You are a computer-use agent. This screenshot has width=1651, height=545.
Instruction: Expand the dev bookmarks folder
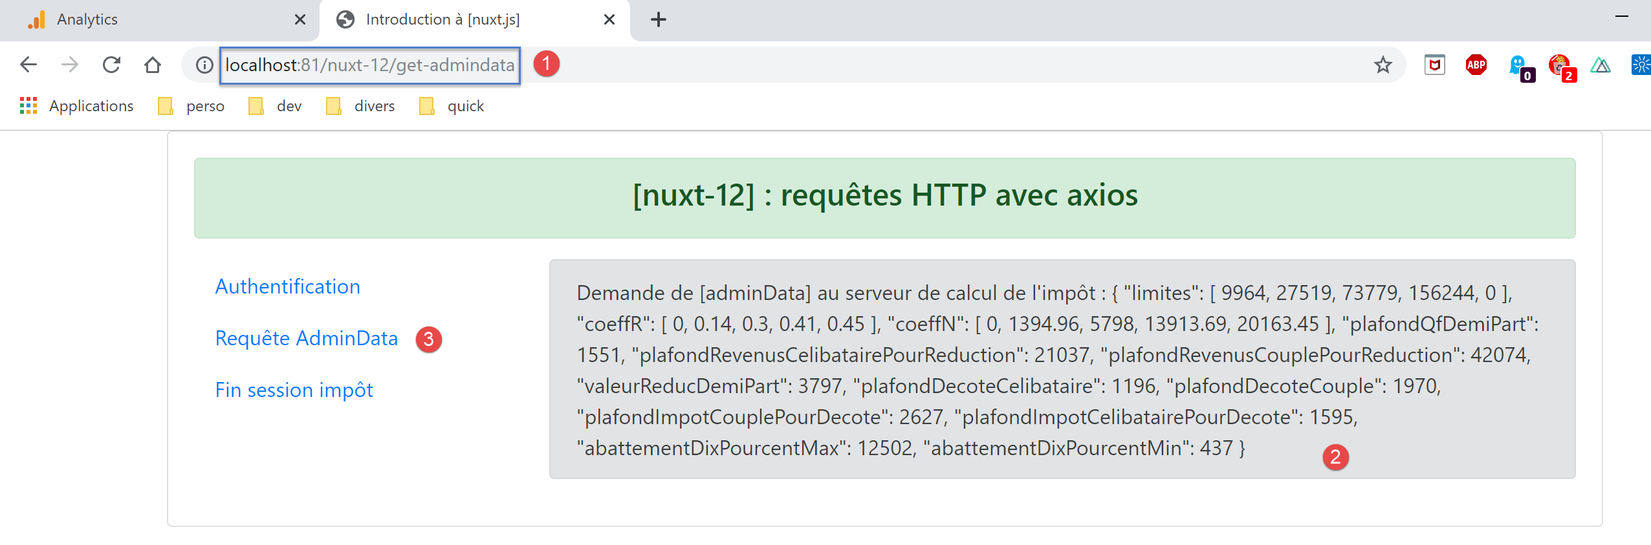pos(276,106)
